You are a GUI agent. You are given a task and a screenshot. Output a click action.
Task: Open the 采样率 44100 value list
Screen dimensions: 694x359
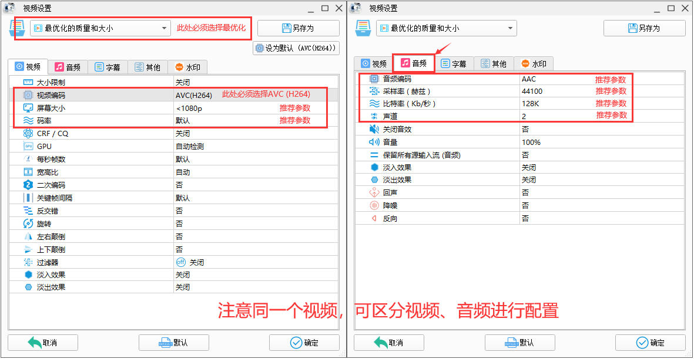tap(532, 92)
